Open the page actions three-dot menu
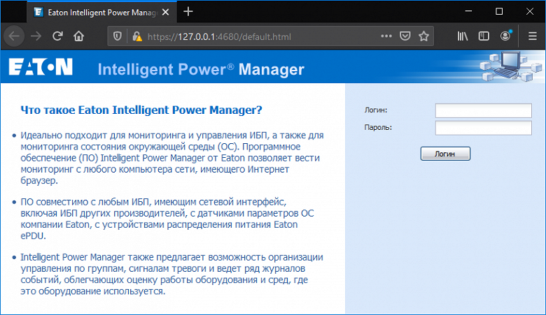Image resolution: width=546 pixels, height=315 pixels. [x=386, y=36]
